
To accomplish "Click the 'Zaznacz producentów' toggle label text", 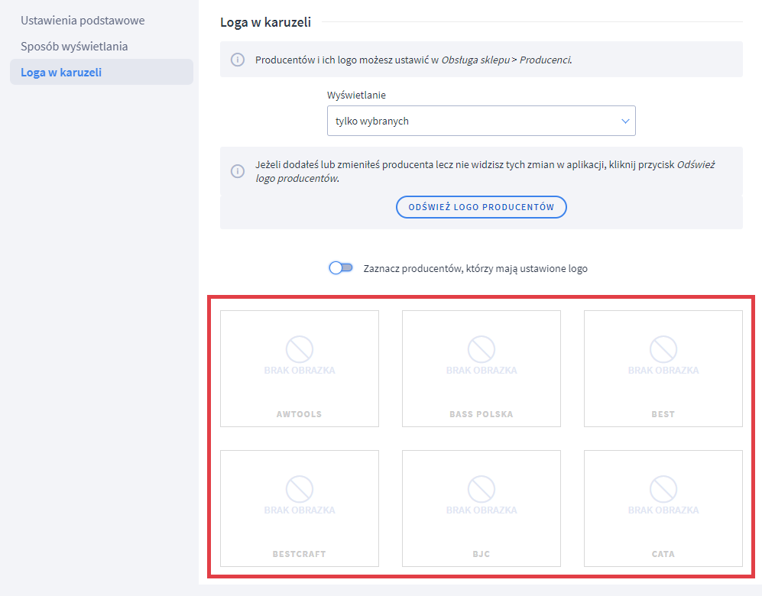I will point(475,268).
